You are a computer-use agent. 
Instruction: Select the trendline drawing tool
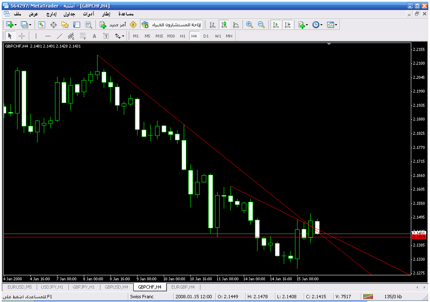click(59, 36)
